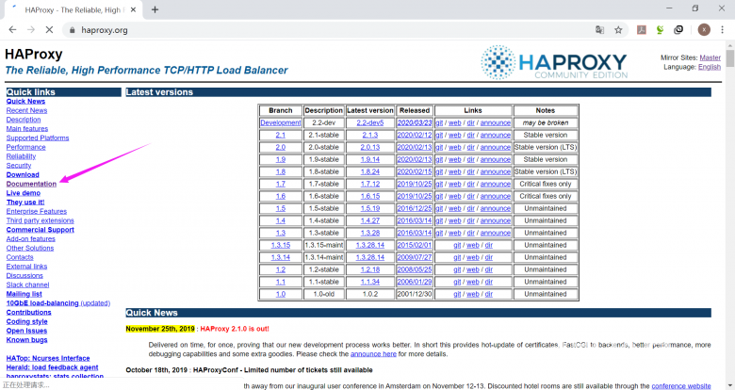Open the Chrome profile avatar
The image size is (735, 390).
tap(704, 30)
